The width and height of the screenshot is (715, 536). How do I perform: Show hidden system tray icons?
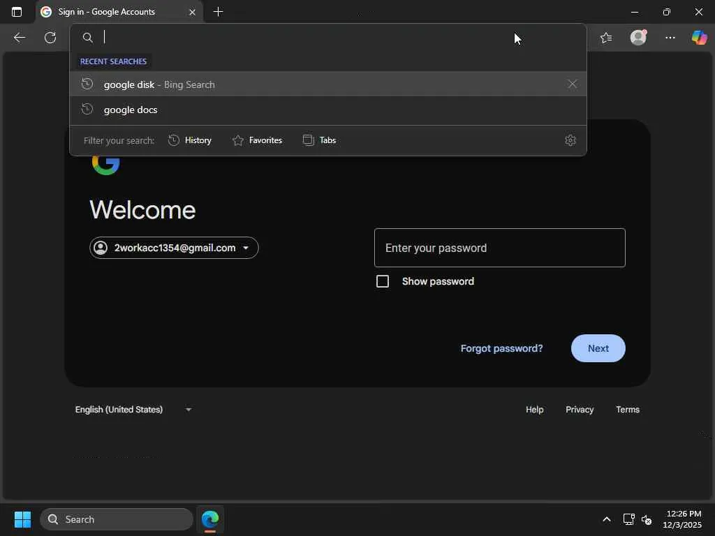click(607, 519)
